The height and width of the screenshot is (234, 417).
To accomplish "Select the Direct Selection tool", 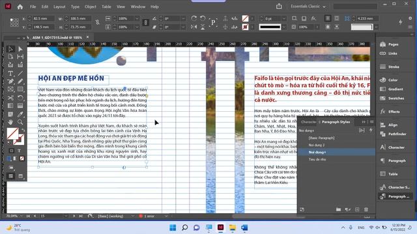I will point(20,49).
